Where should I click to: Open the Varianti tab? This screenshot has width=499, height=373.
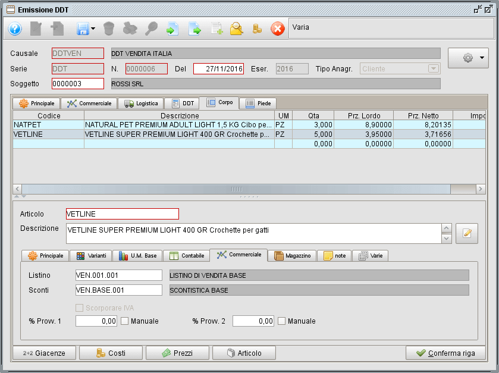[90, 256]
